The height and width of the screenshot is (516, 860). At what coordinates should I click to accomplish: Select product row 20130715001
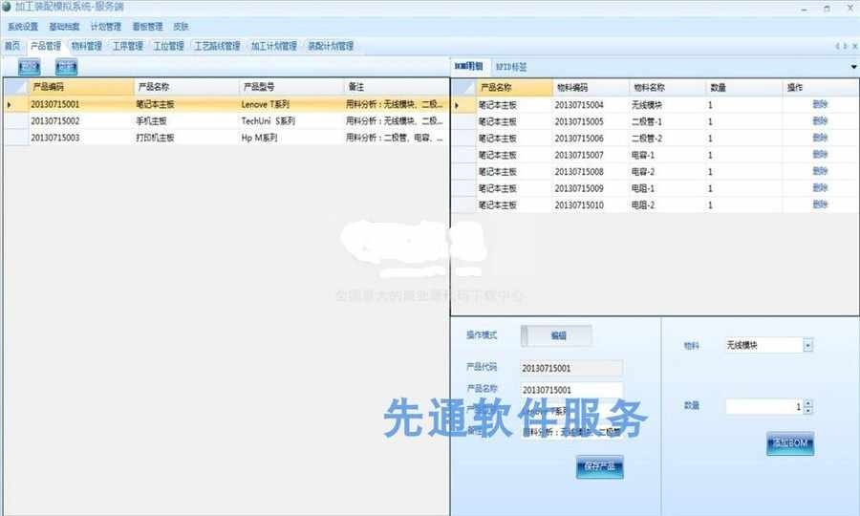226,104
